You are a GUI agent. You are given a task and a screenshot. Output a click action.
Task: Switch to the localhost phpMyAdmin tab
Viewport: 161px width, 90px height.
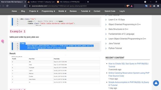point(42,2)
